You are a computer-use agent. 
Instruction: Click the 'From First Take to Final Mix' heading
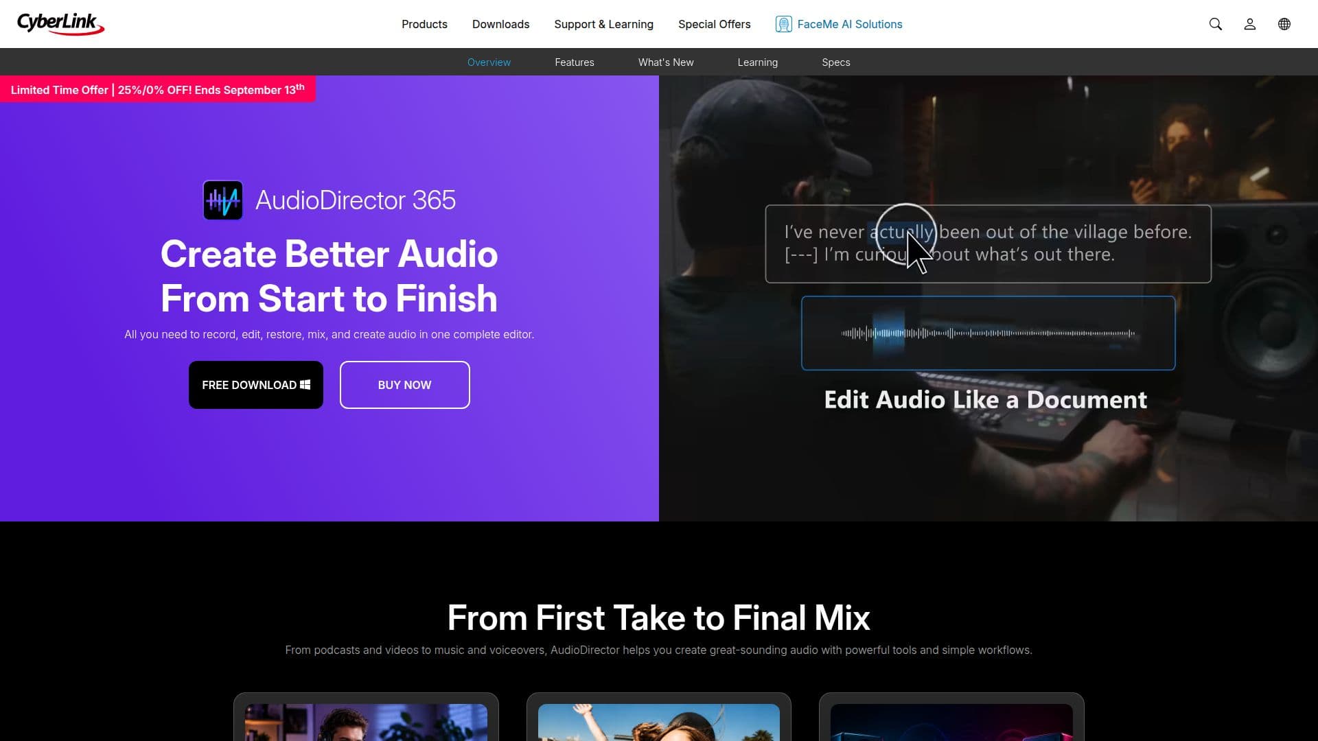coord(658,617)
